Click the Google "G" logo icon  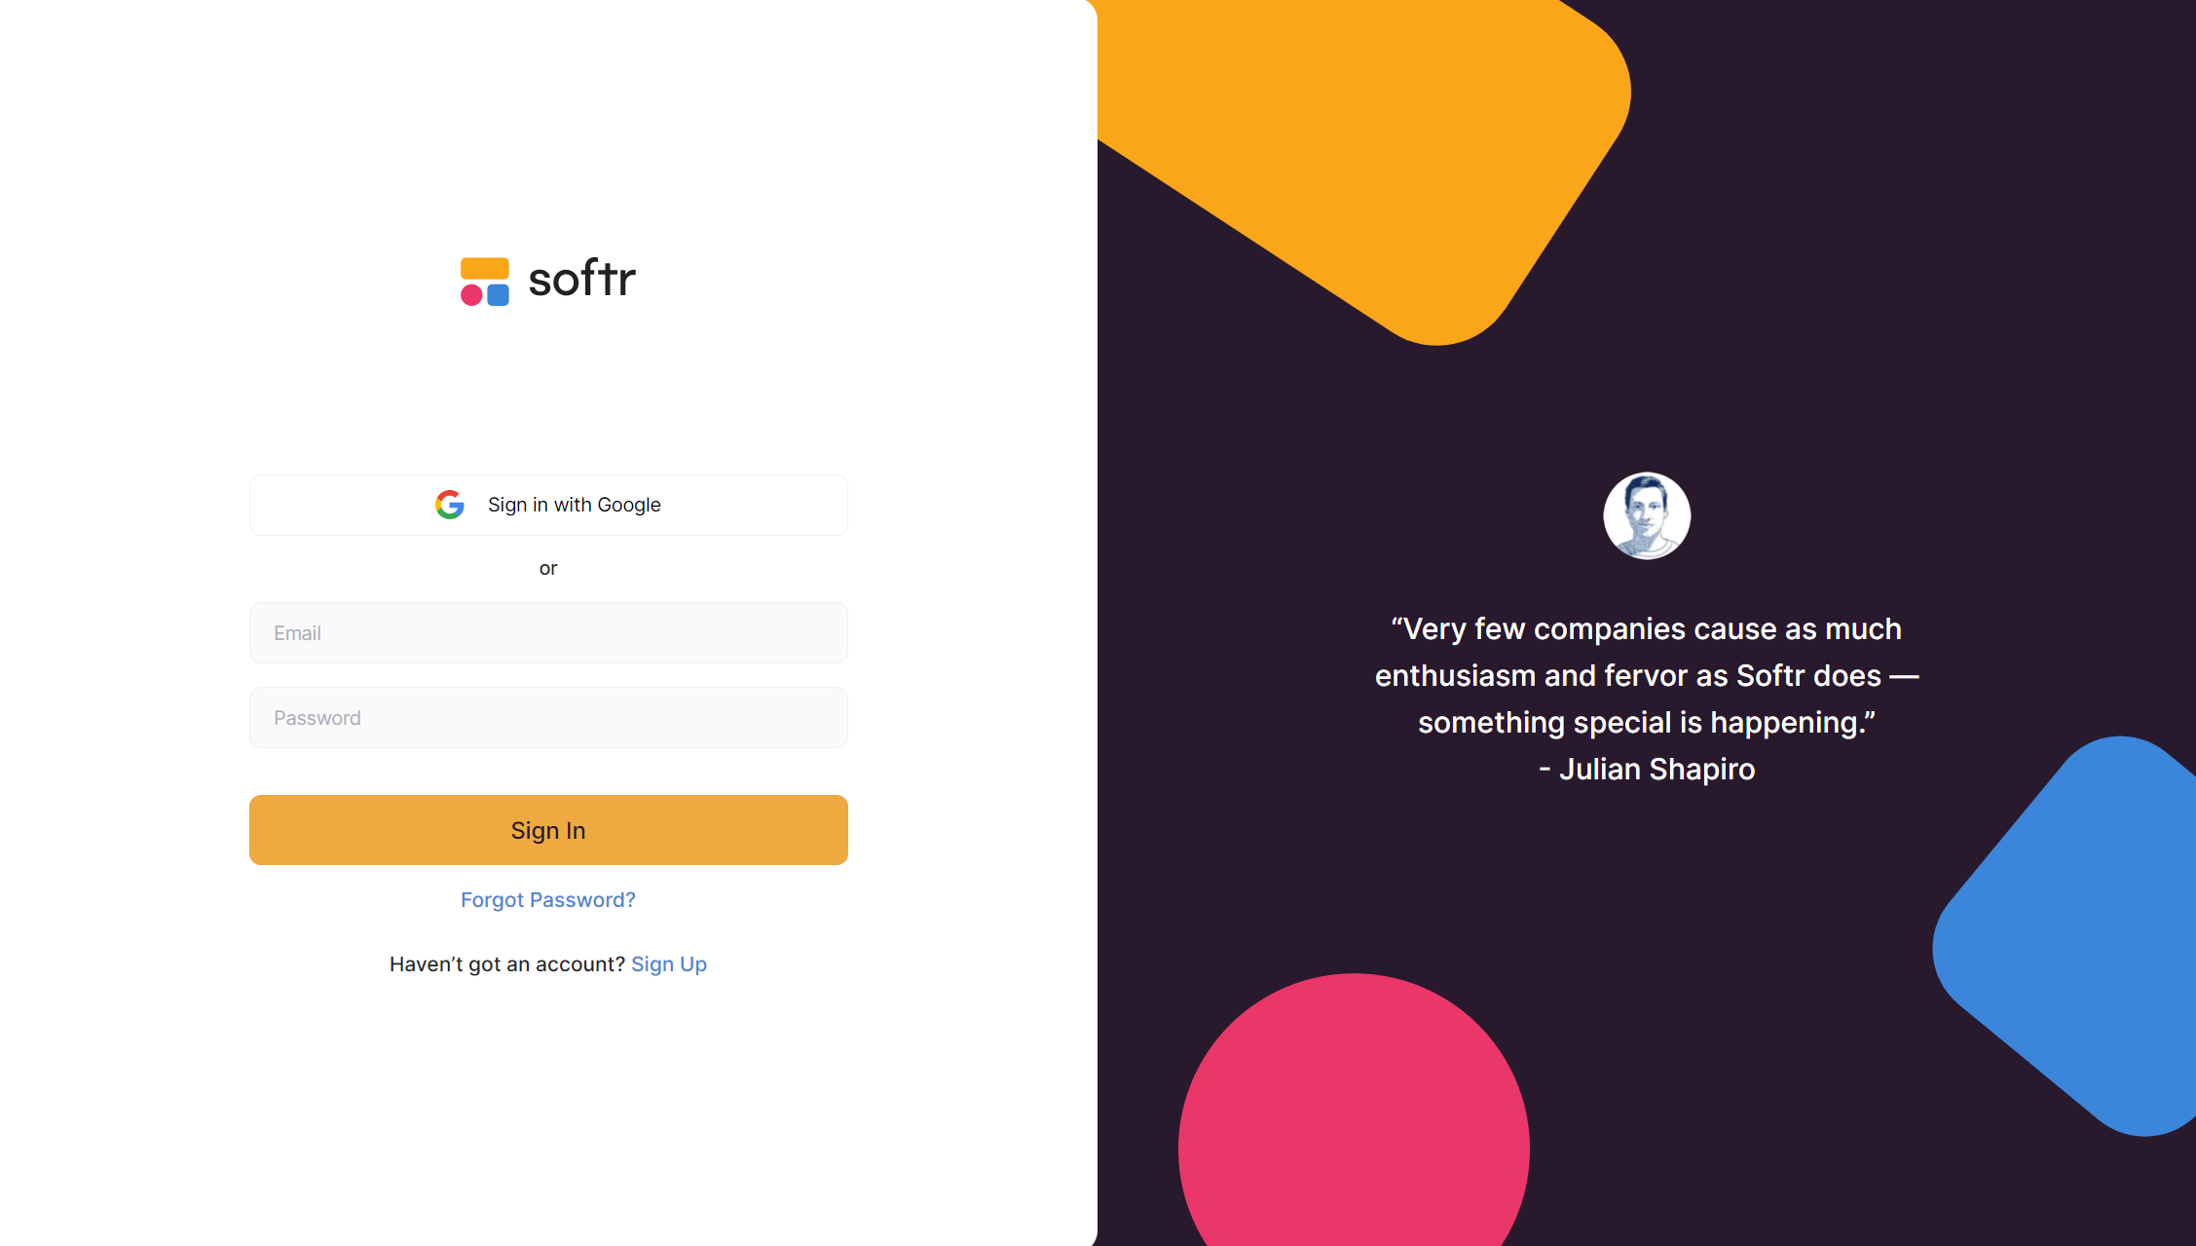(449, 505)
